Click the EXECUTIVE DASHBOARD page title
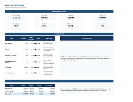 click(x=14, y=5)
